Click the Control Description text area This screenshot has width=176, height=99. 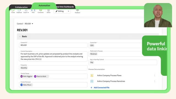(53, 56)
